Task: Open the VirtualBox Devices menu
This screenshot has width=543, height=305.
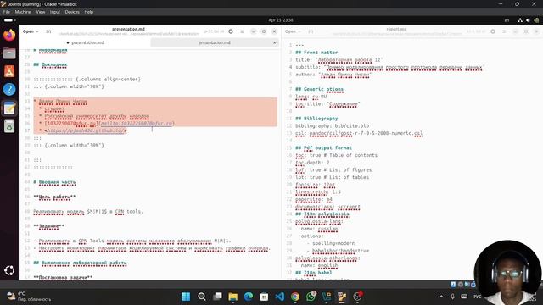Action: [x=72, y=12]
